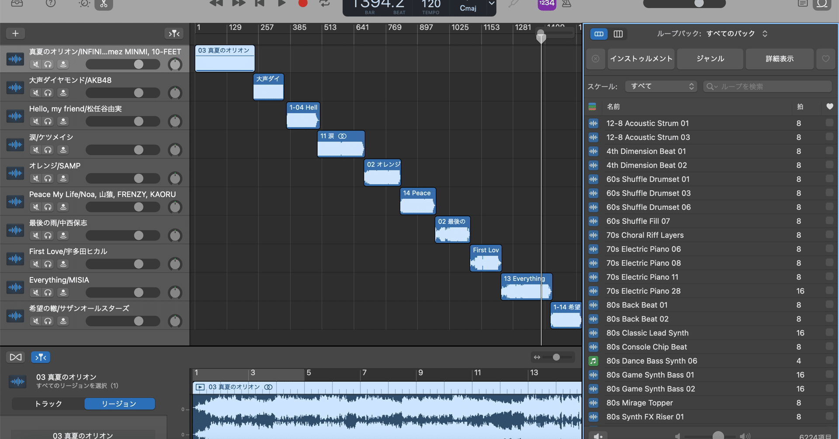This screenshot has width=839, height=439.
Task: Switch to the トラック tab
Action: click(48, 404)
